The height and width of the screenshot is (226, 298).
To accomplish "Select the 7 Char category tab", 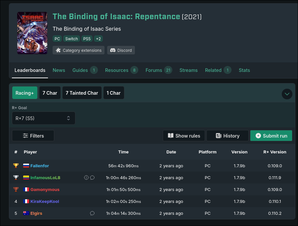I will (x=50, y=93).
